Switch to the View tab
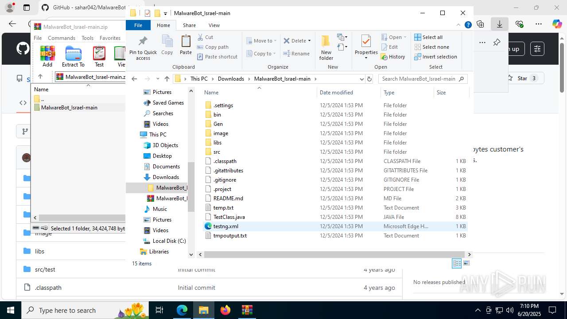Image resolution: width=567 pixels, height=319 pixels. (214, 25)
